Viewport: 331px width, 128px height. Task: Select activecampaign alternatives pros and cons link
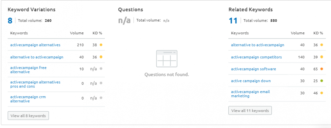click(35, 84)
